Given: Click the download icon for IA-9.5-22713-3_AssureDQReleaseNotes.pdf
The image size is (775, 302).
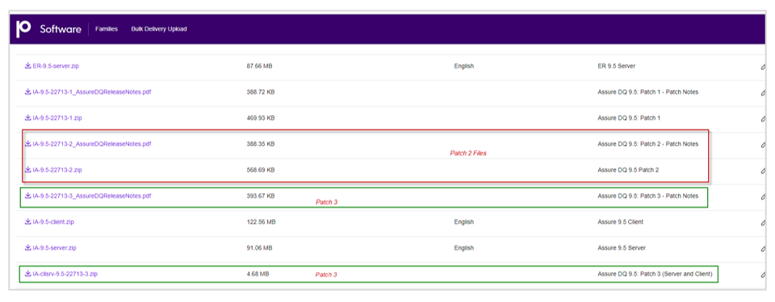Looking at the screenshot, I should point(28,196).
